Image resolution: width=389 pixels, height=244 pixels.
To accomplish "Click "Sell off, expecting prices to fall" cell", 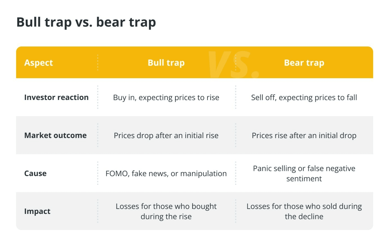I will [x=304, y=98].
